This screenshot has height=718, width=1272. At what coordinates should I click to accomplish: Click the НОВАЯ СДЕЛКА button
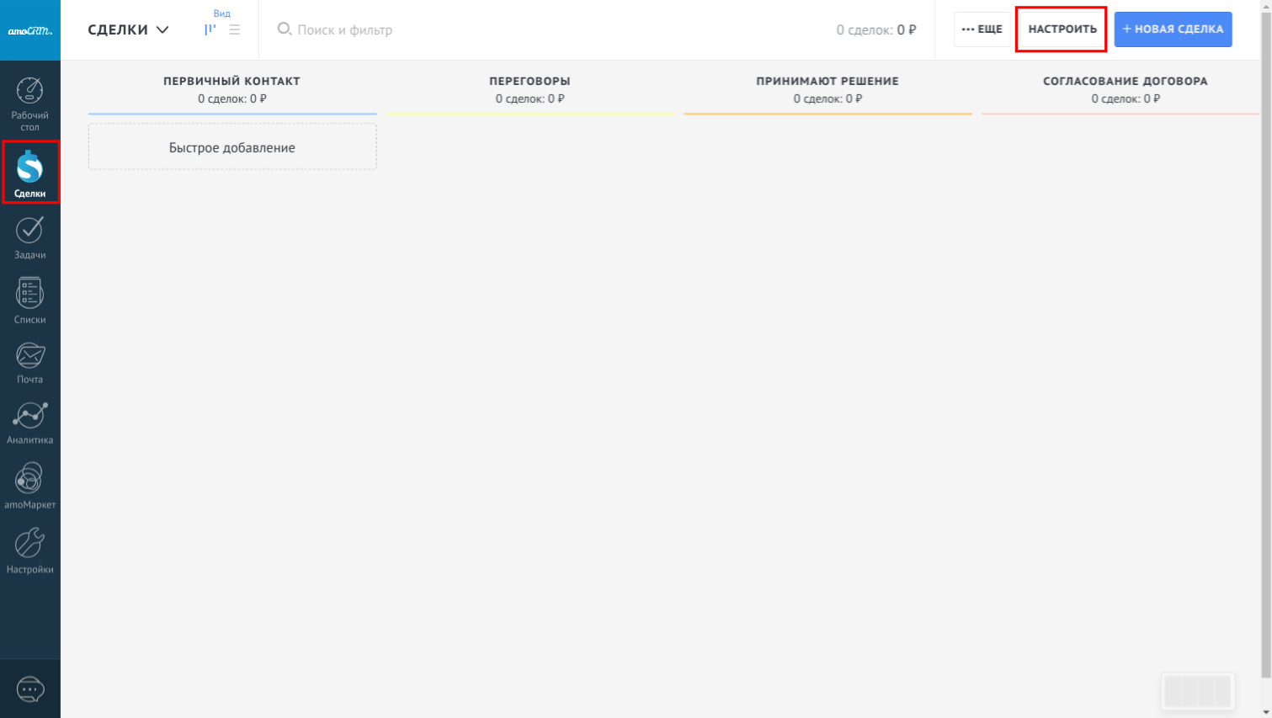pyautogui.click(x=1173, y=29)
